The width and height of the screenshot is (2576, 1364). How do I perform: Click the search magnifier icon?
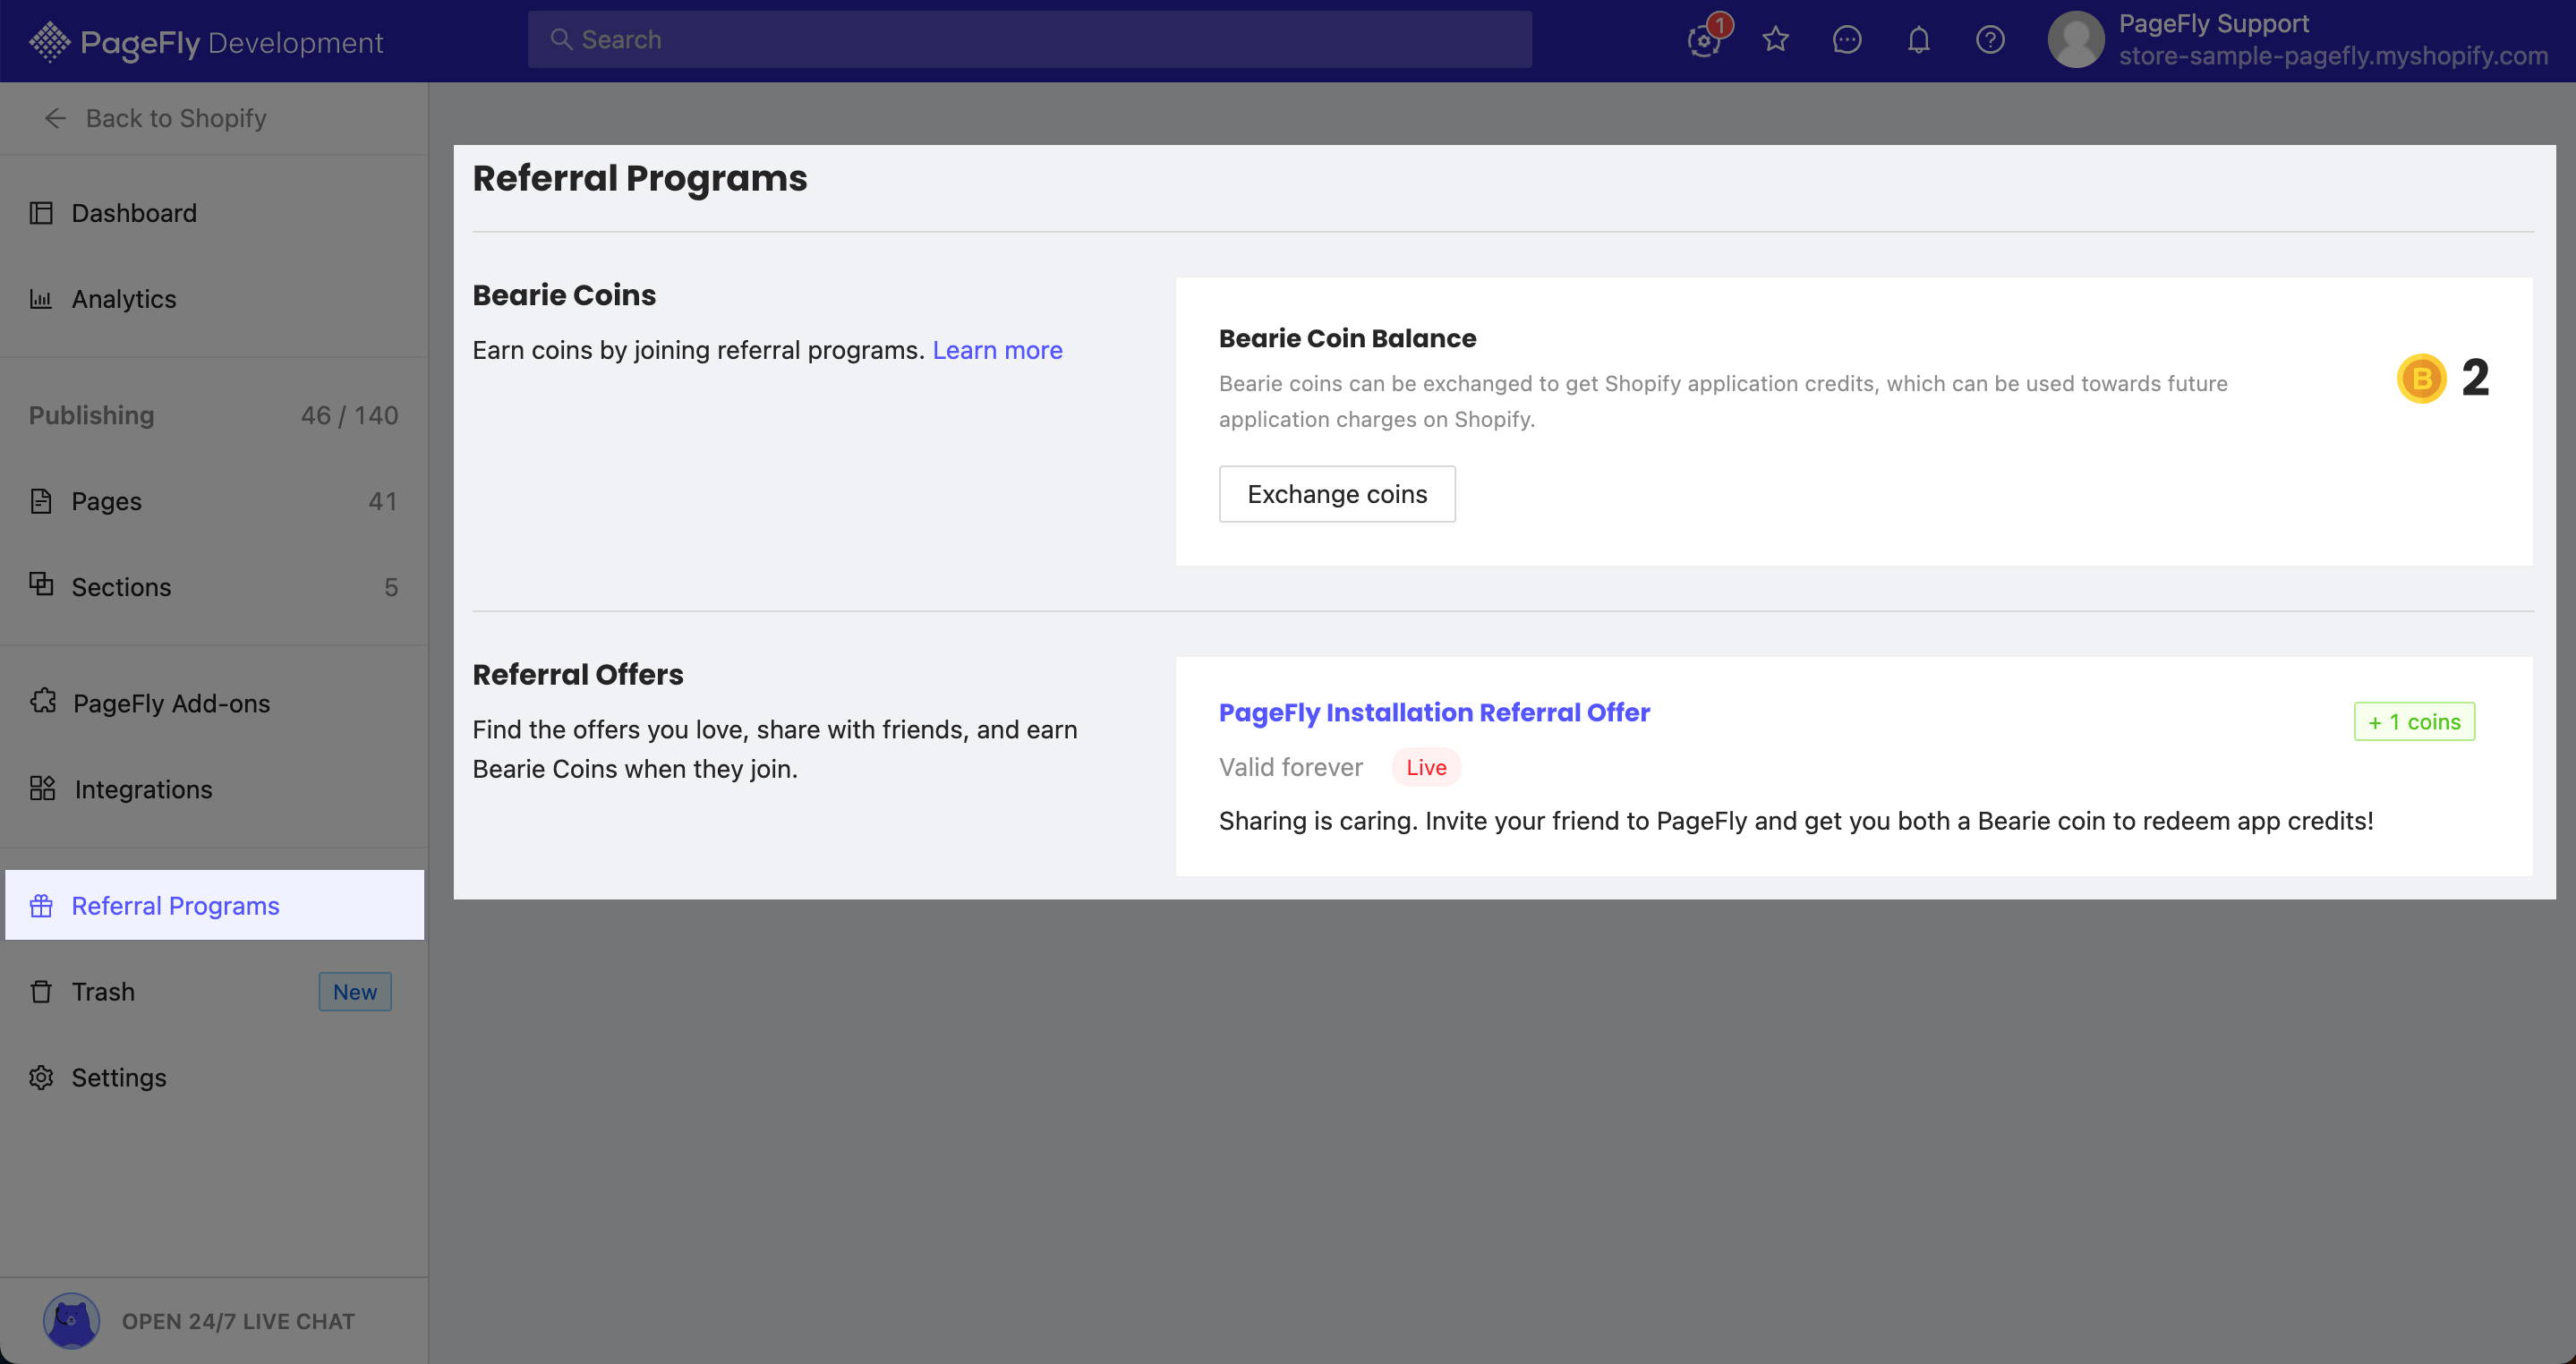(561, 39)
